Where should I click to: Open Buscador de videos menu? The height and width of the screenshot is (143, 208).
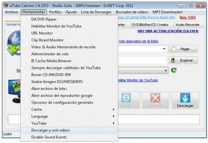(x=132, y=12)
